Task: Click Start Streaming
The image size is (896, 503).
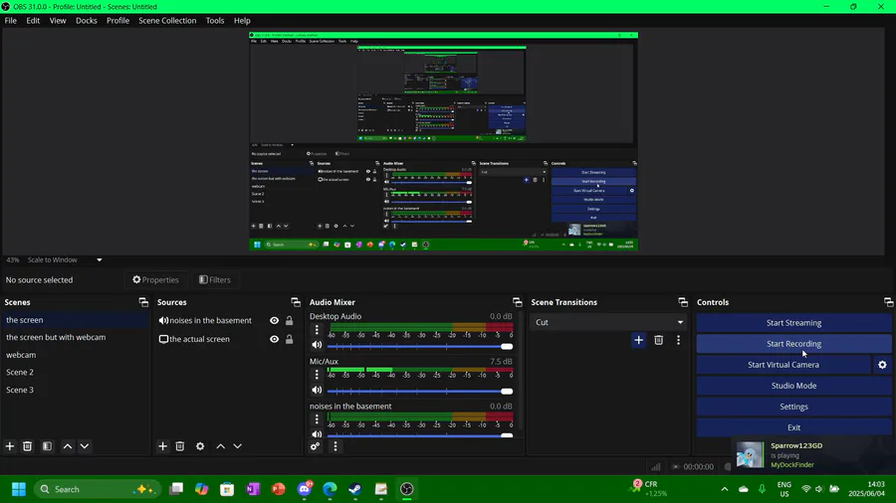Action: pos(793,323)
